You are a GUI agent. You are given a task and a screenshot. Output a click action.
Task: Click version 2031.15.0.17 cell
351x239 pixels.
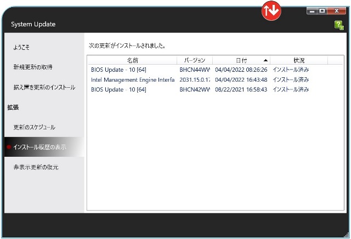(195, 79)
